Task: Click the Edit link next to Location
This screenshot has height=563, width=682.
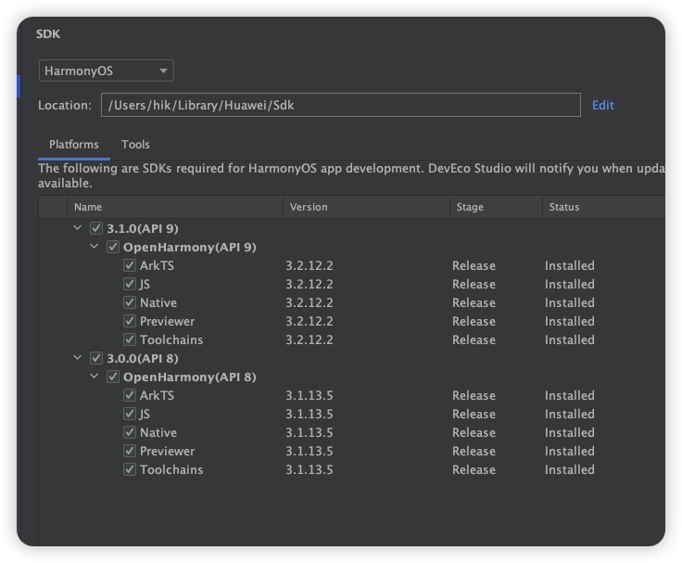Action: (603, 105)
